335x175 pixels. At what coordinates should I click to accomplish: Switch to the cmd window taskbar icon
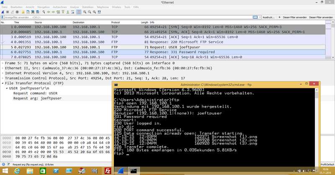pyautogui.click(x=134, y=170)
